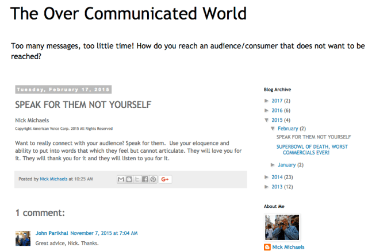Click John Parikhal's commenter avatar
The image size is (368, 251).
(23, 238)
